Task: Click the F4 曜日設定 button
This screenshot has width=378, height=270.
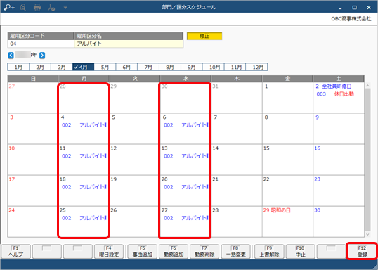Action: [109, 252]
